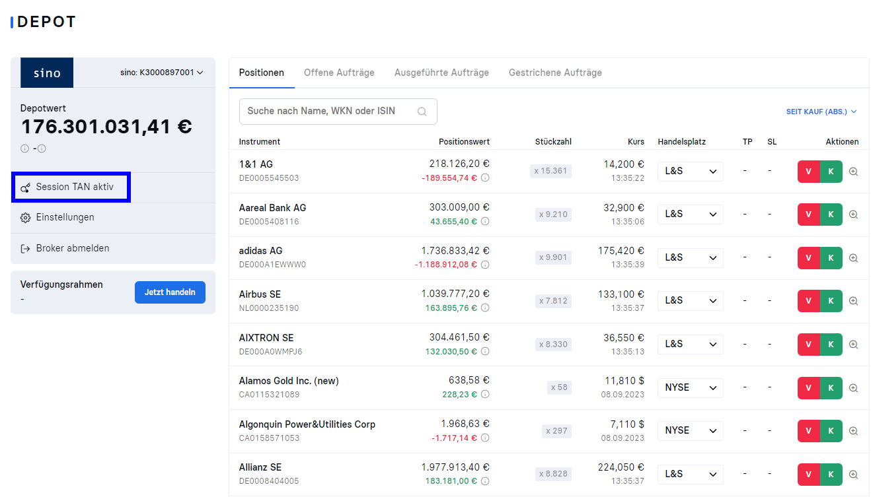
Task: Click the Allianz SE instrument name
Action: click(260, 467)
